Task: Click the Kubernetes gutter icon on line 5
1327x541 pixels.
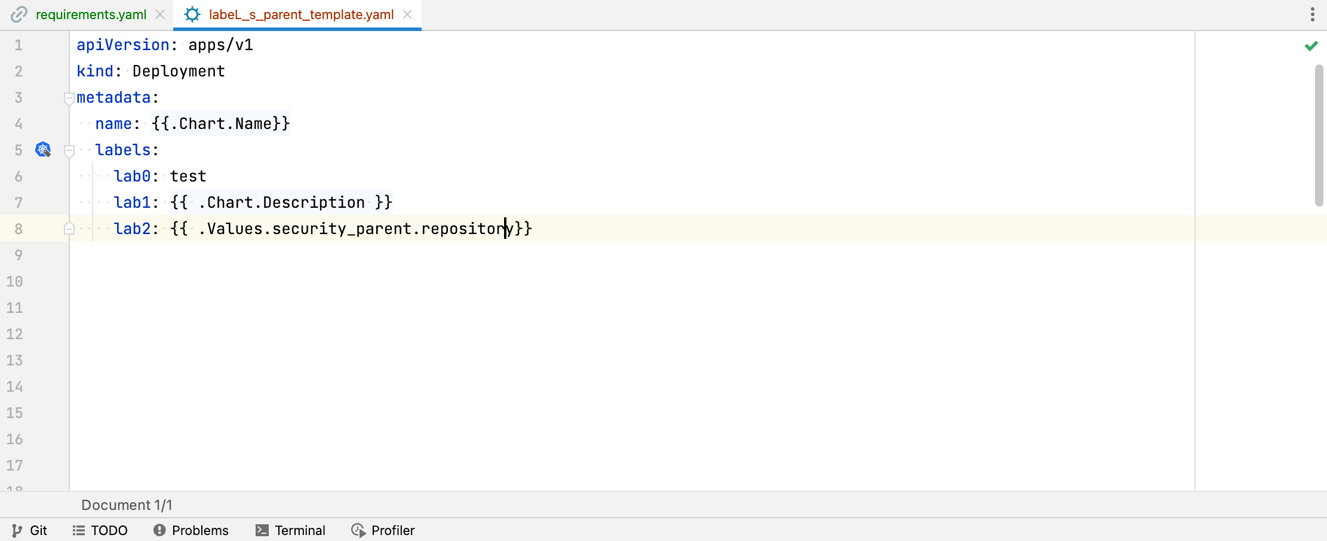Action: click(43, 149)
